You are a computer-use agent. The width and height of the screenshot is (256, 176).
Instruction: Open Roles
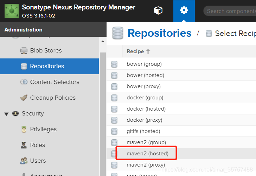pyautogui.click(x=37, y=145)
